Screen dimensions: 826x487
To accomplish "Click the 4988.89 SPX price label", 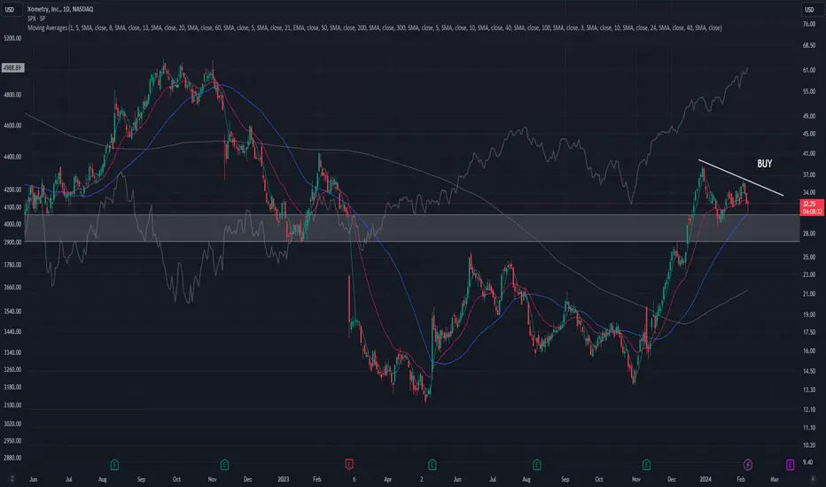I will tap(12, 68).
